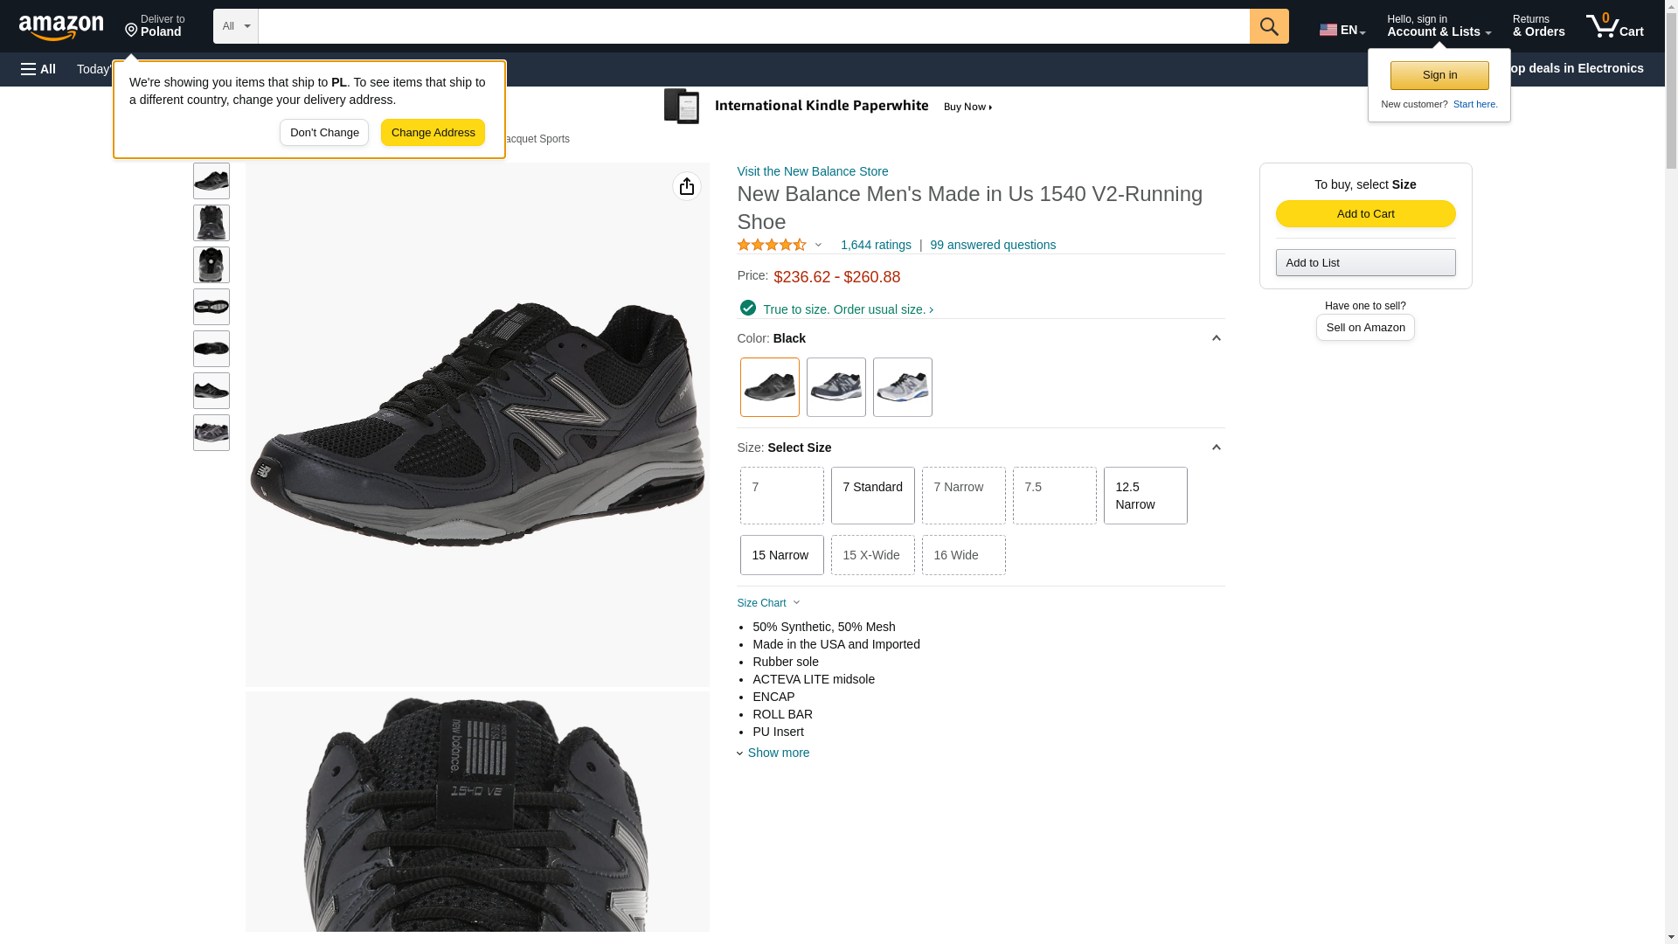
Task: Open the All hamburger menu
Action: pos(38,69)
